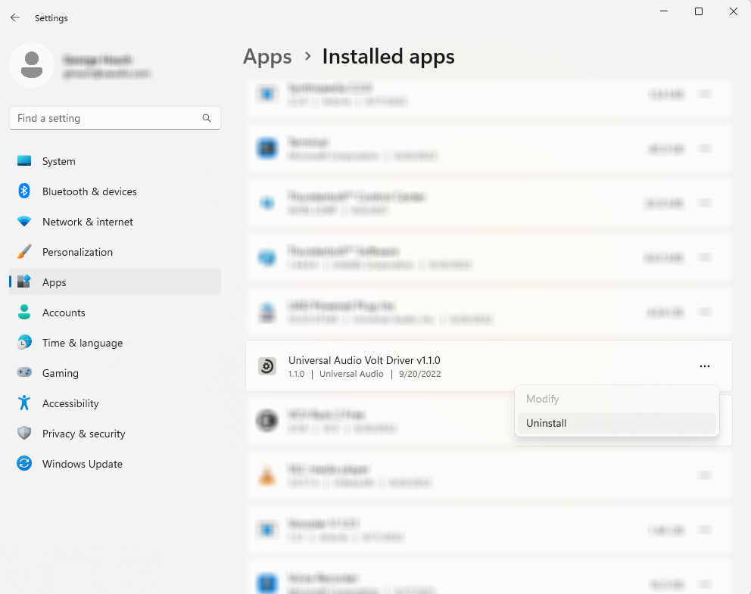Maximize the Settings window
Viewport: 751px width, 594px height.
[699, 11]
